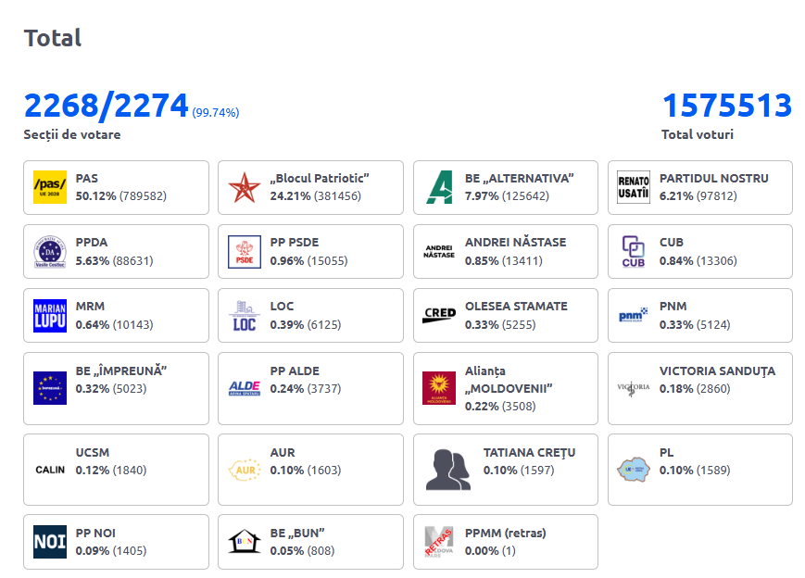Viewport: 805px width, 578px height.
Task: Click the Total voturi label
Action: [698, 134]
